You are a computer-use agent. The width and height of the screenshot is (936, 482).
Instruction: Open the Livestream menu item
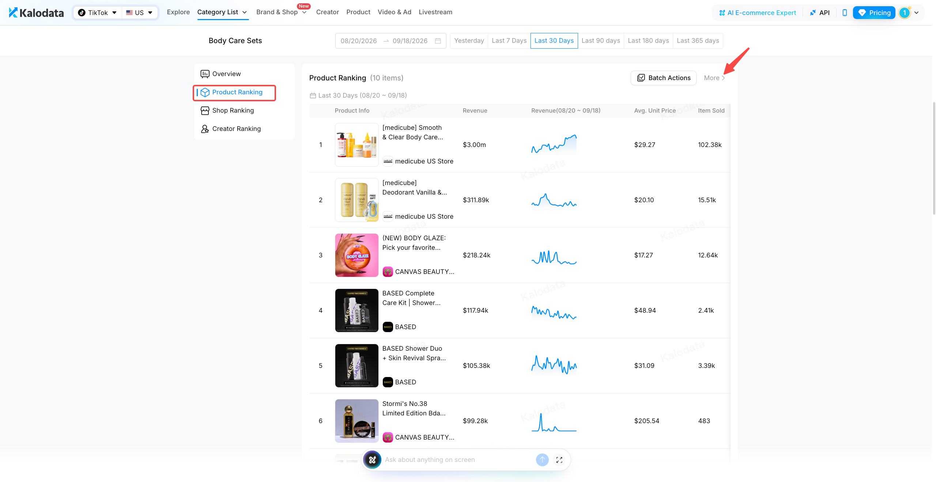click(x=435, y=12)
